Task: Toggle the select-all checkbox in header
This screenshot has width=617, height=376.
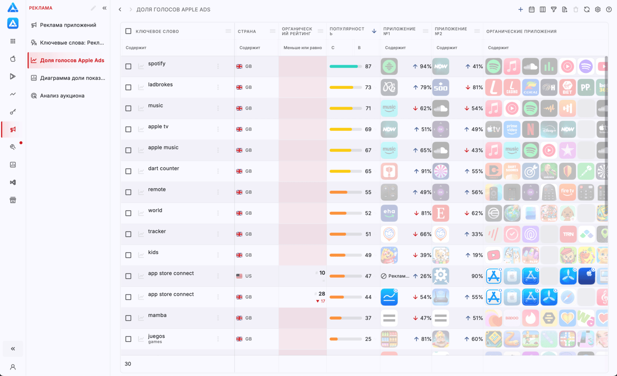Action: click(128, 31)
